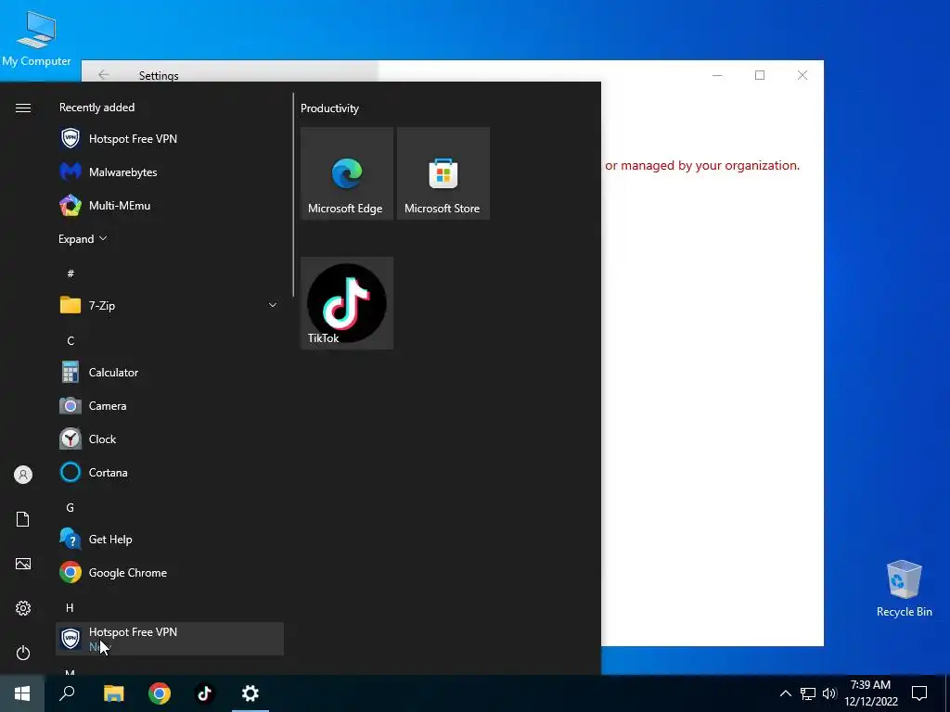The height and width of the screenshot is (712, 950).
Task: Select the Recycle Bin desktop icon
Action: (x=904, y=589)
